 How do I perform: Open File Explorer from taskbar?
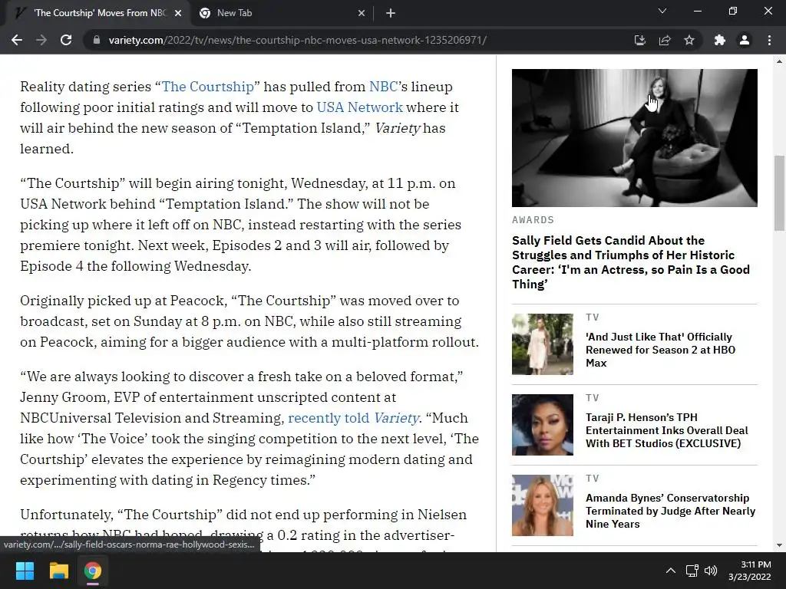pyautogui.click(x=58, y=571)
